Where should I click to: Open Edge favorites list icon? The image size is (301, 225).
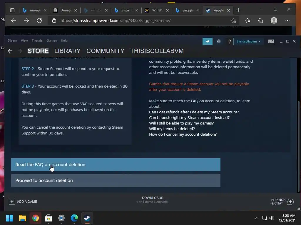tap(248, 21)
